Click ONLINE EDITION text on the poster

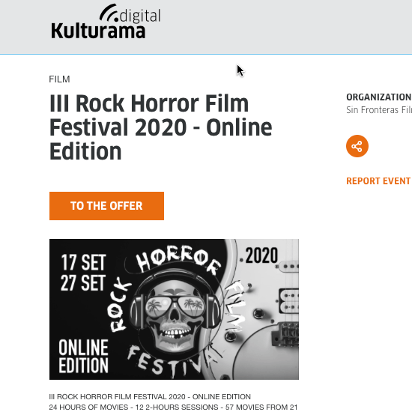[83, 357]
